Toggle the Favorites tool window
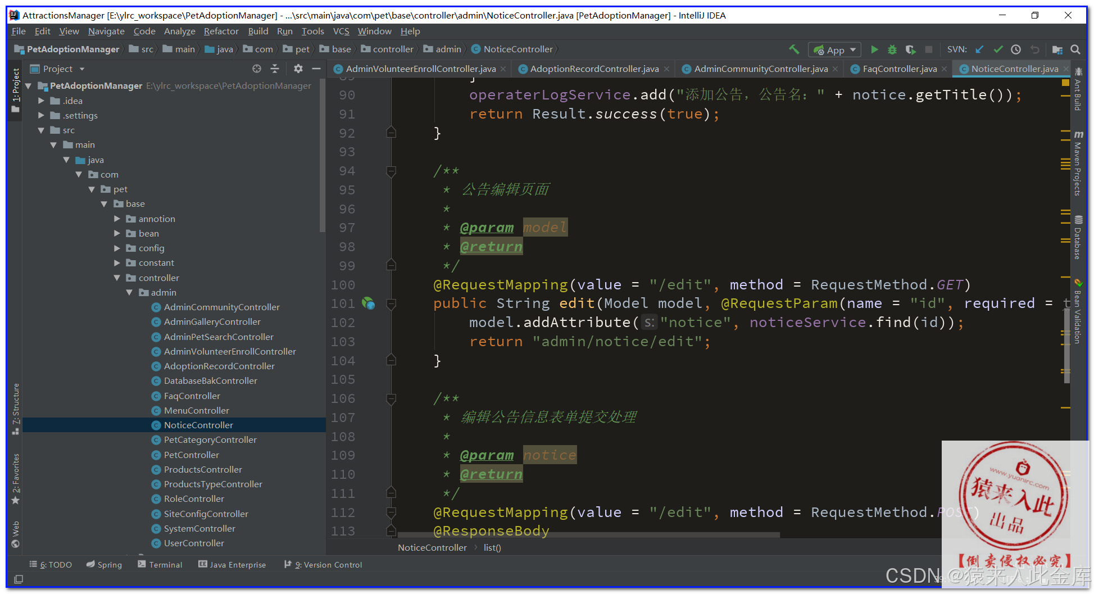 (x=16, y=478)
